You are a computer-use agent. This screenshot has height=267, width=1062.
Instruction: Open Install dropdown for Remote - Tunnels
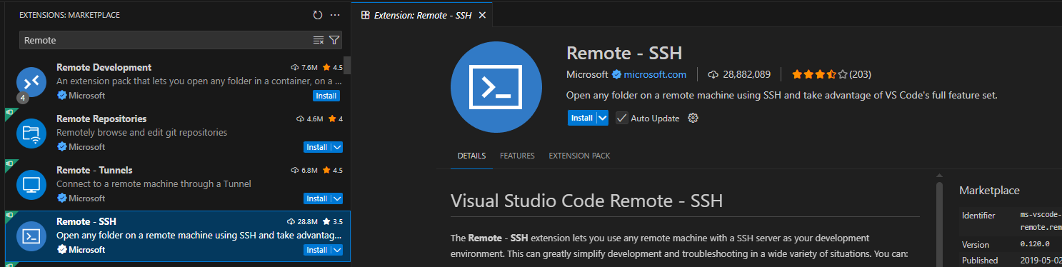(x=337, y=198)
